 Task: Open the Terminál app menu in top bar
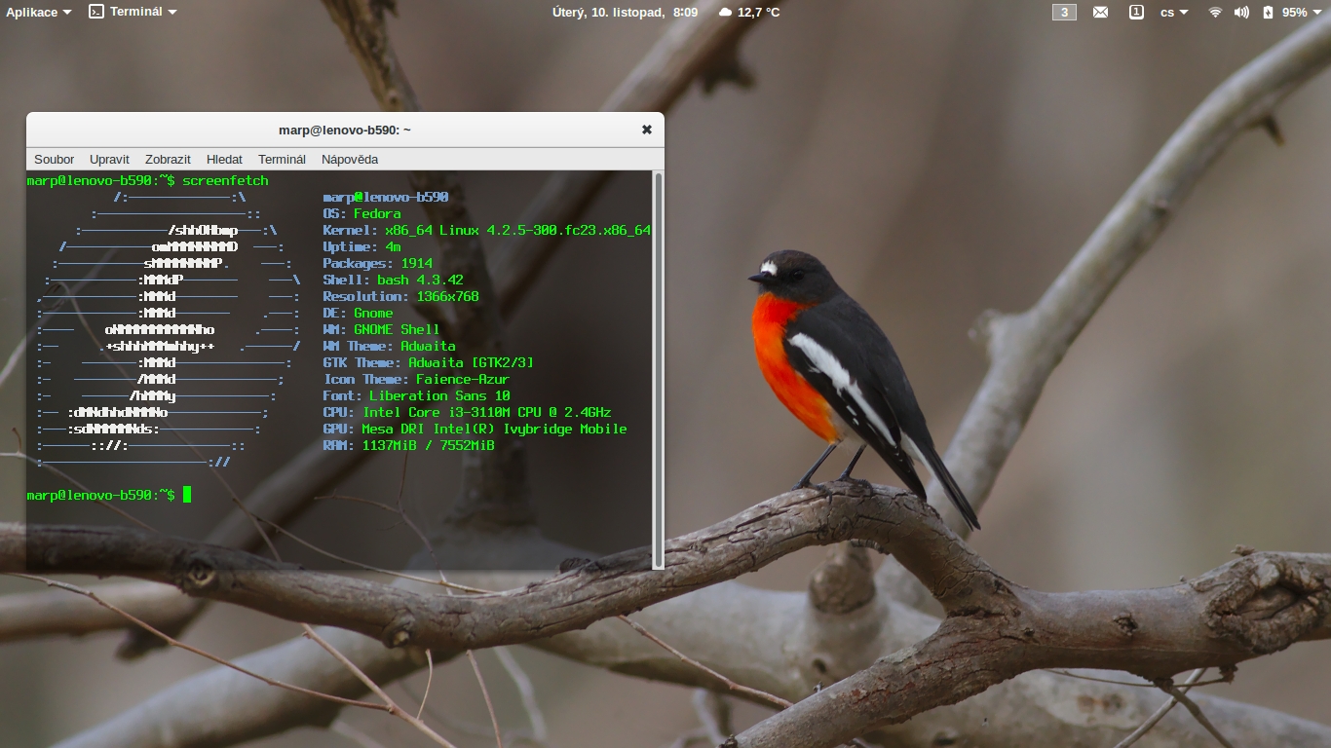[133, 12]
